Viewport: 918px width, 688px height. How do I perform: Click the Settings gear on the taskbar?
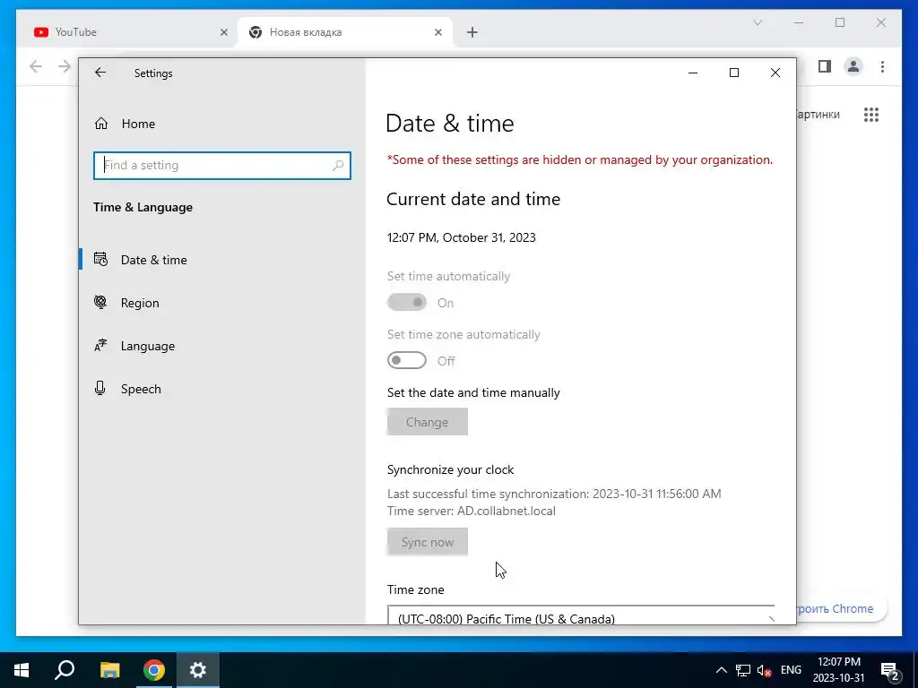click(198, 670)
